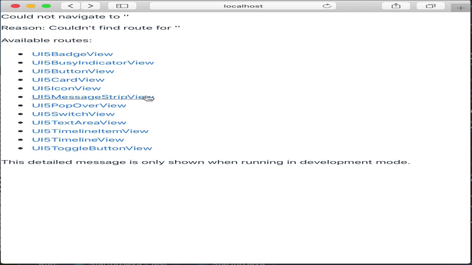The image size is (472, 265).
Task: Open the UI5ButtonView route link
Action: click(73, 71)
